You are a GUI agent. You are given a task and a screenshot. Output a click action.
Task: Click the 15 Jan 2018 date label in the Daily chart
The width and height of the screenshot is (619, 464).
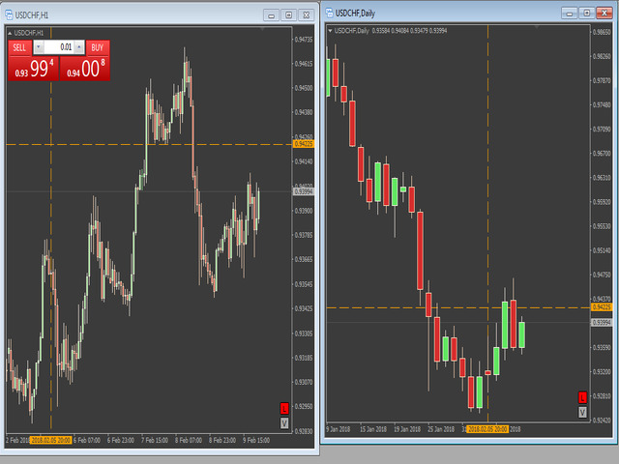click(x=373, y=429)
